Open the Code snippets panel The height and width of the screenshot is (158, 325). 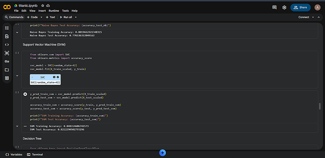(x=7, y=45)
